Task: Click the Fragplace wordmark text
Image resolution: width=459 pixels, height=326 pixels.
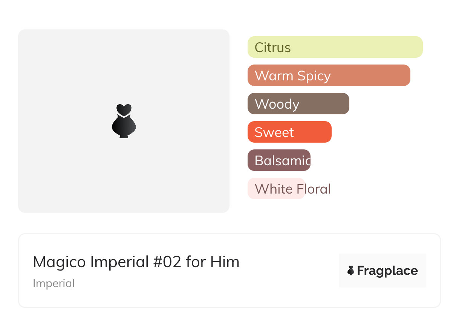Action: tap(387, 271)
